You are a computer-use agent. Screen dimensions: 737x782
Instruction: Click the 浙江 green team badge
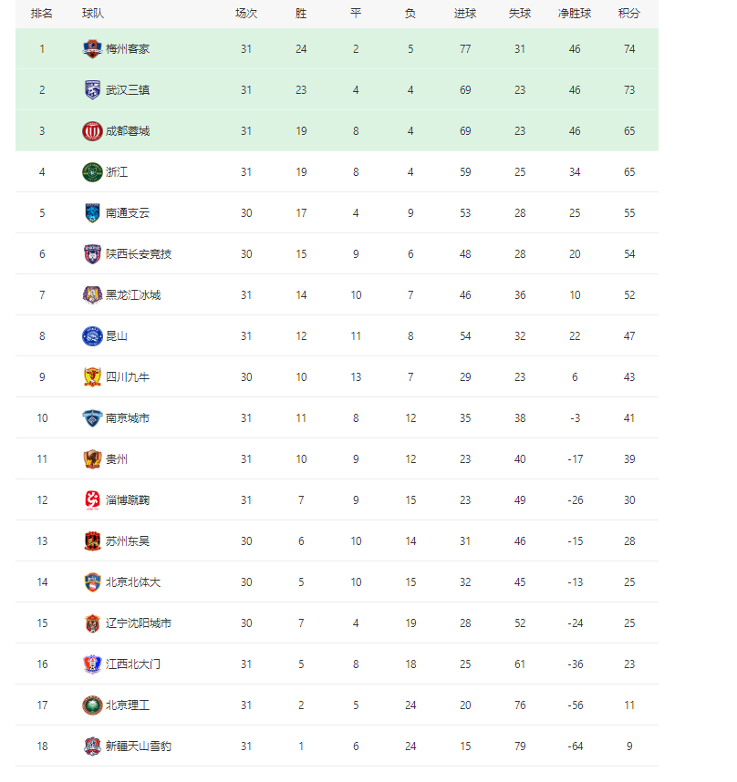92,172
